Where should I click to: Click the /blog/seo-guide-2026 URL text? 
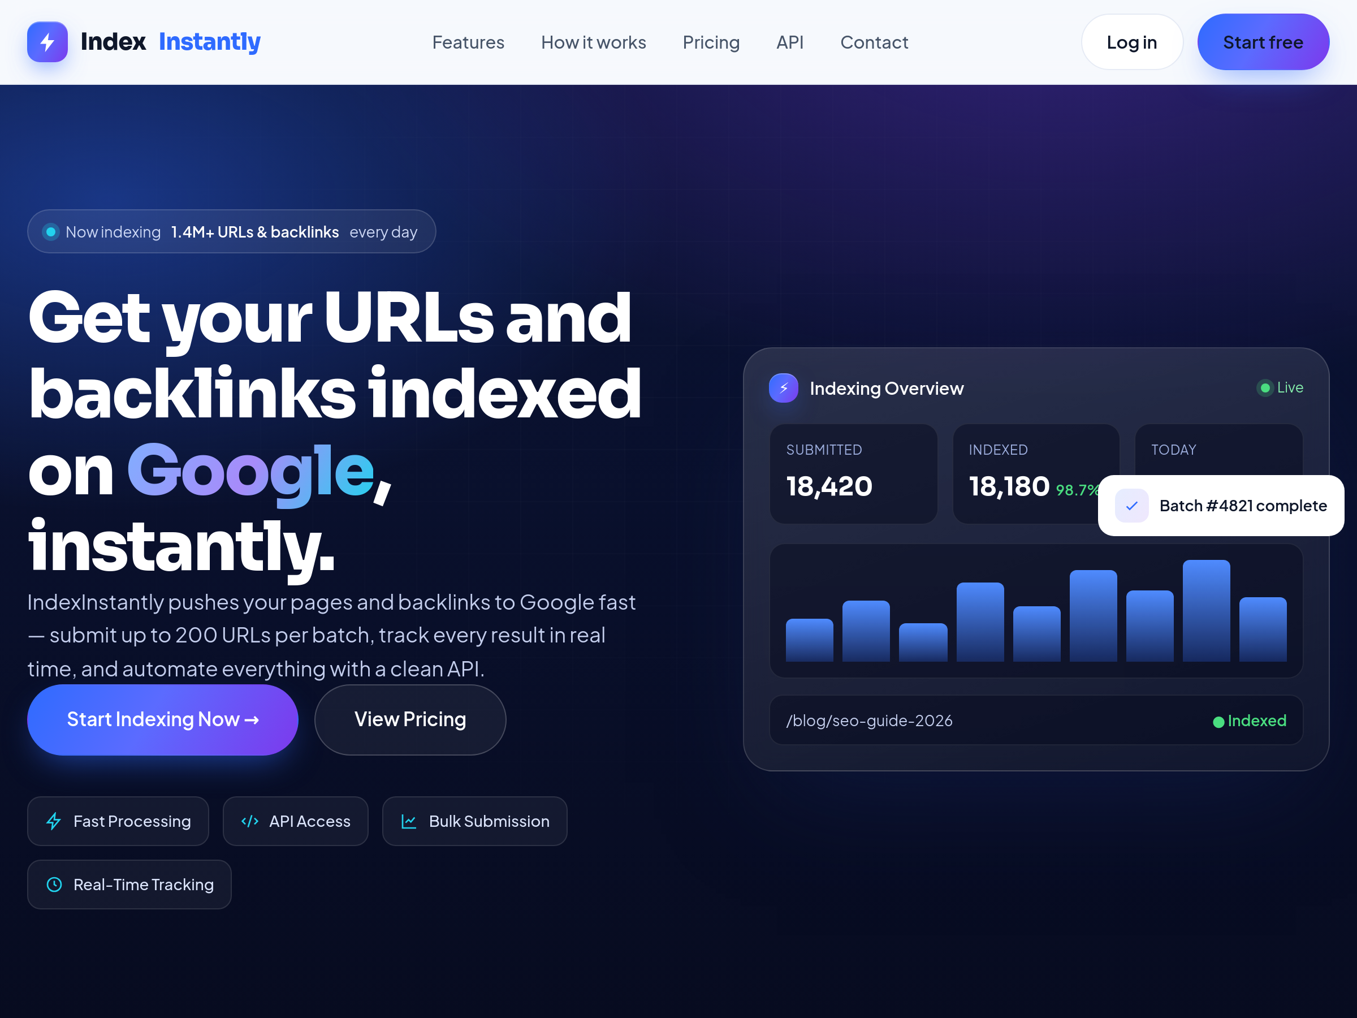[869, 721]
